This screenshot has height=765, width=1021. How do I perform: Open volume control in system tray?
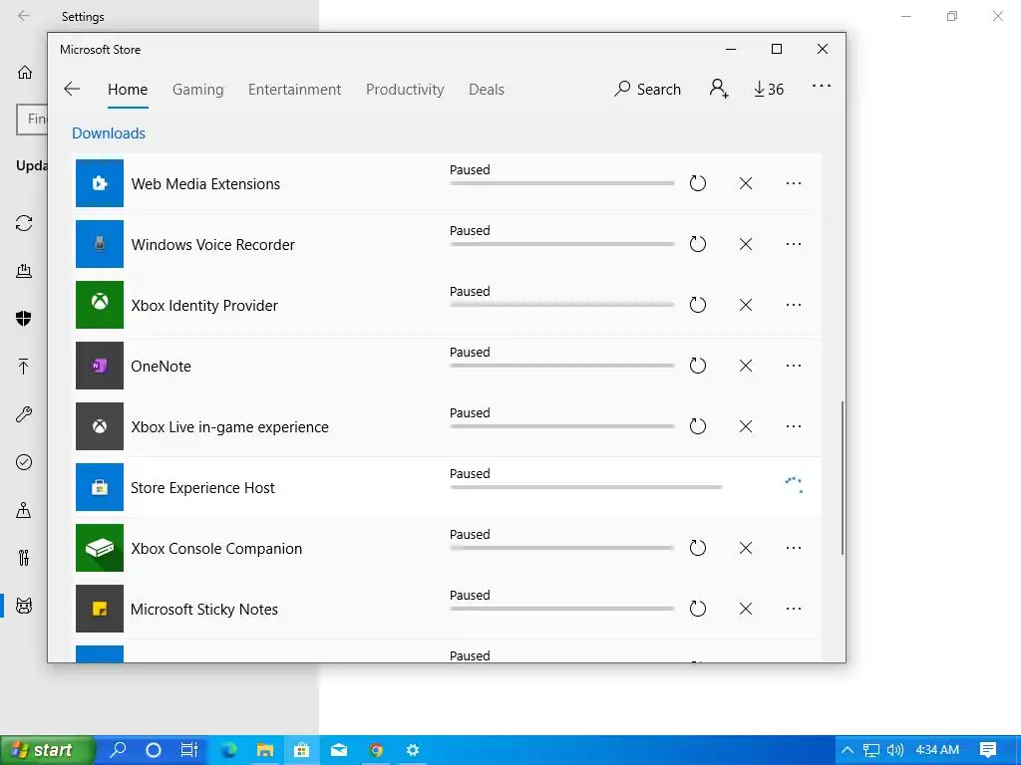coord(895,750)
